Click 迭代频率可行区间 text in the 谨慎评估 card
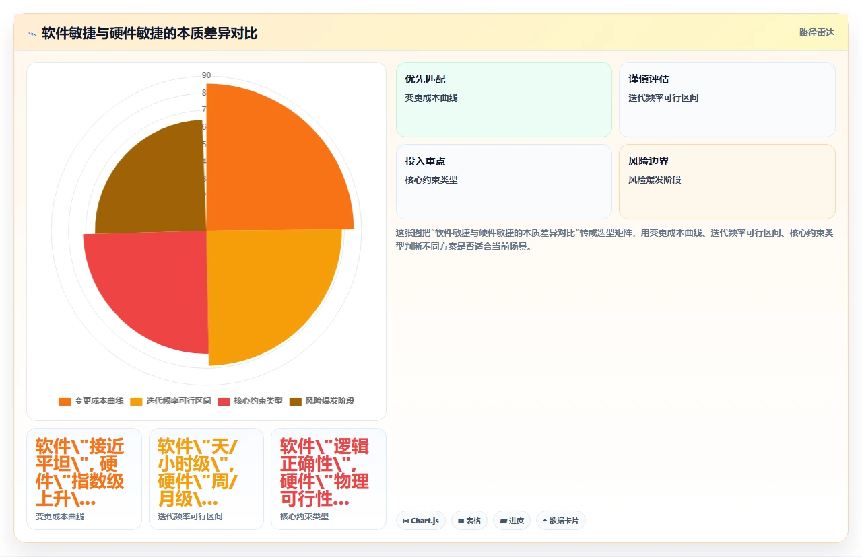This screenshot has width=862, height=557. [663, 98]
